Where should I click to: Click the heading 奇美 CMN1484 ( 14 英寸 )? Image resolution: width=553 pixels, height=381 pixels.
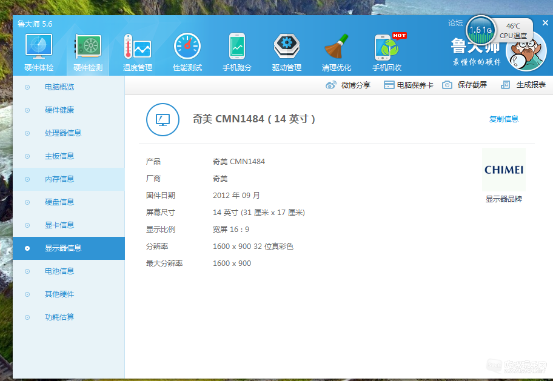coord(253,119)
